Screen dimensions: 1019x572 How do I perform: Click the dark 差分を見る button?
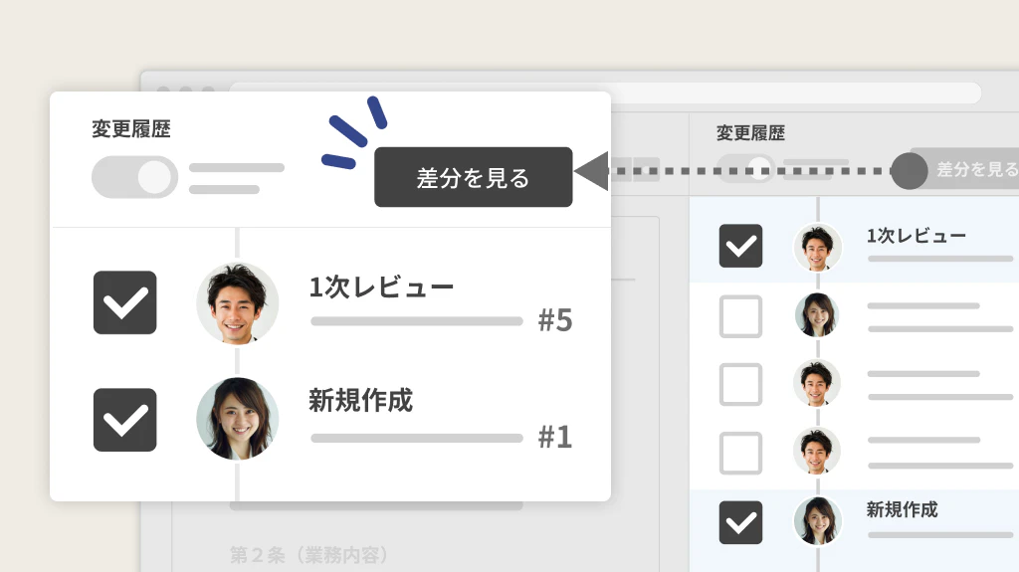(473, 177)
